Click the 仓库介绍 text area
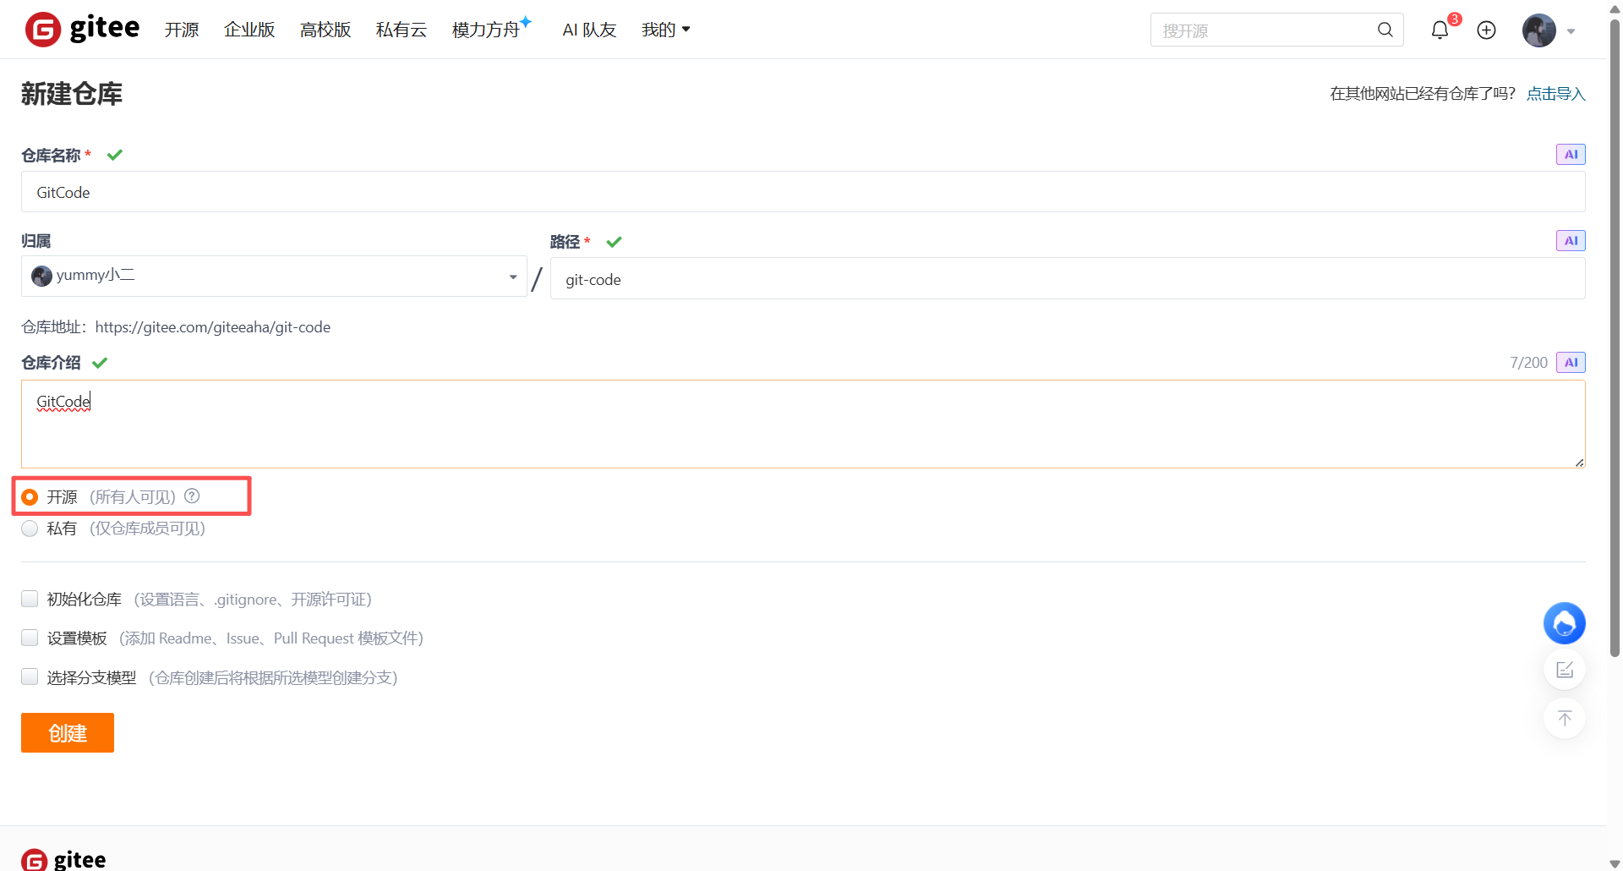The height and width of the screenshot is (871, 1623). click(803, 424)
